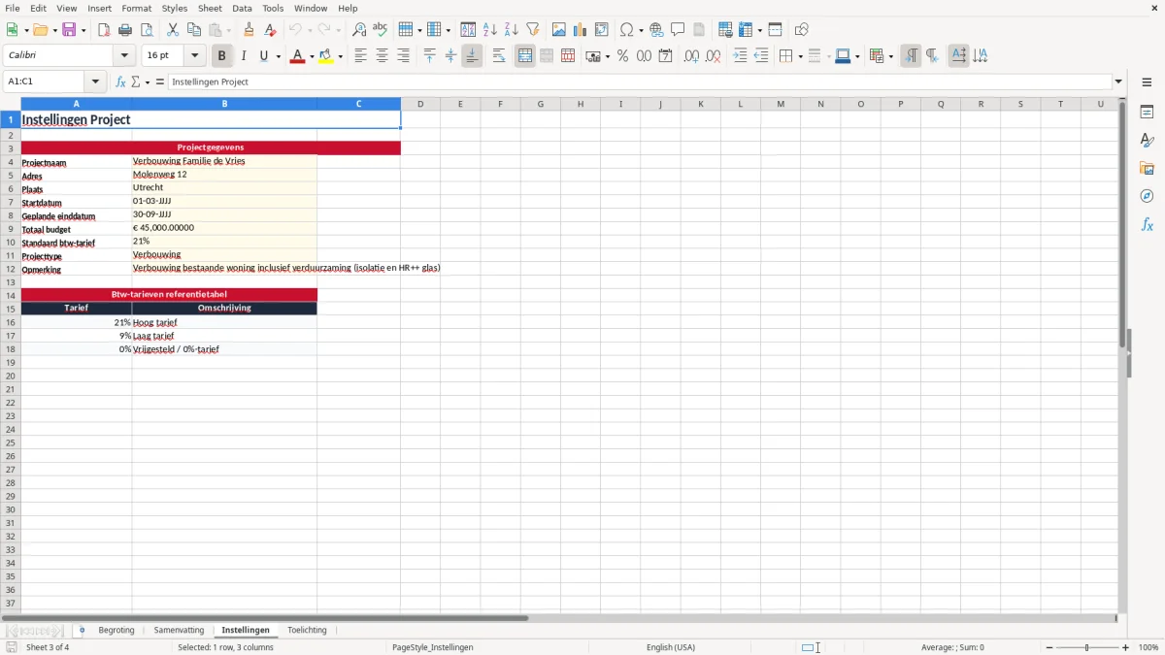This screenshot has width=1165, height=655.
Task: Switch to the Samenvatting sheet tab
Action: point(179,630)
